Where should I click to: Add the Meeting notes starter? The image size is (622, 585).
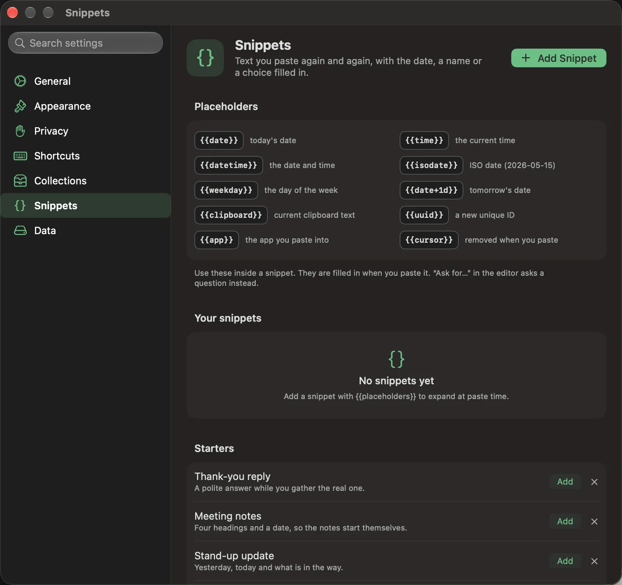point(565,521)
